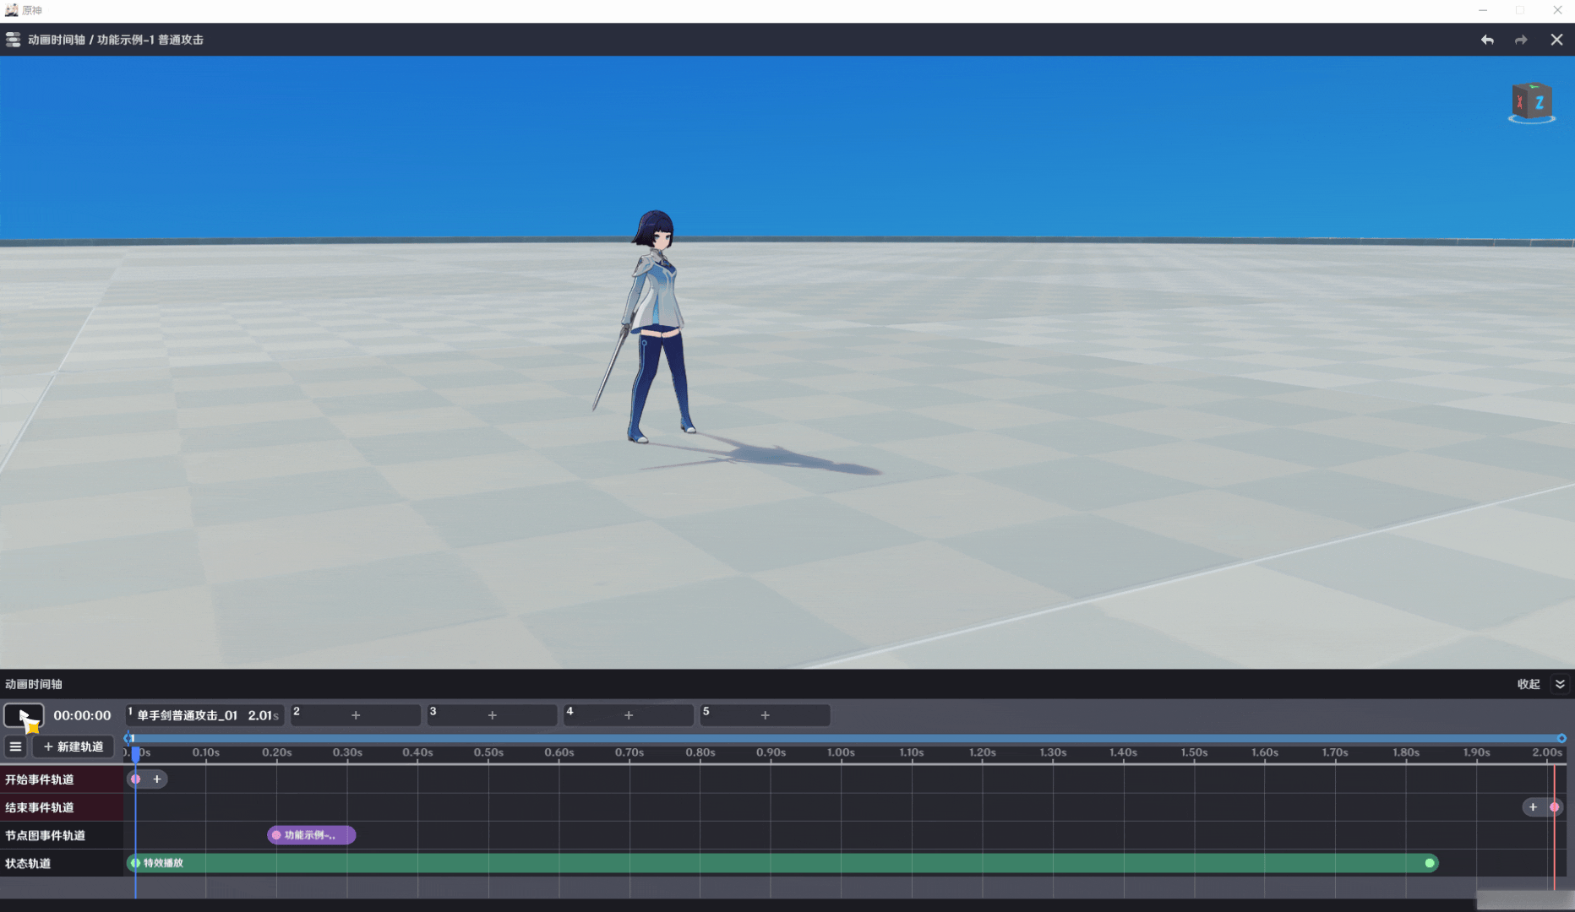The height and width of the screenshot is (912, 1575).
Task: Click the end handle of blue range bar
Action: click(x=1561, y=738)
